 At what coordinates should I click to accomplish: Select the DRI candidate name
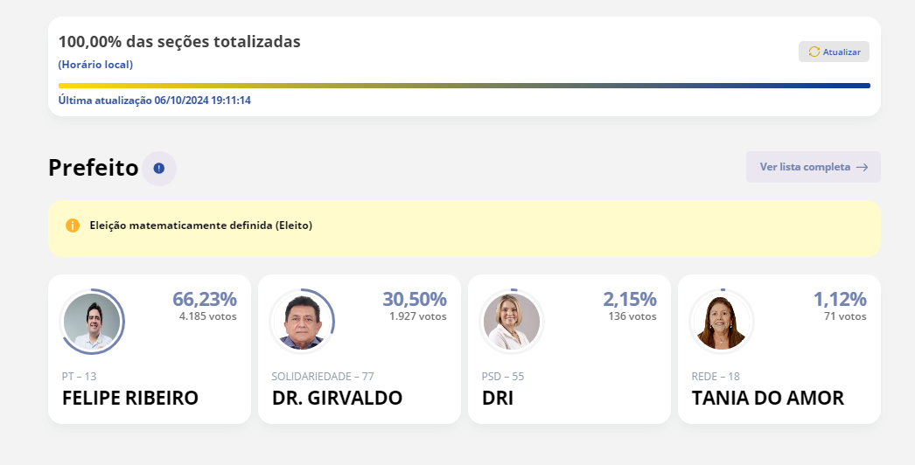[498, 399]
